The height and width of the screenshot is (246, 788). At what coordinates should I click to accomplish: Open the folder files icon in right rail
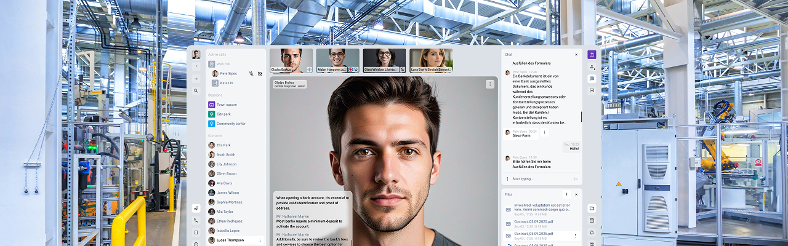click(592, 208)
